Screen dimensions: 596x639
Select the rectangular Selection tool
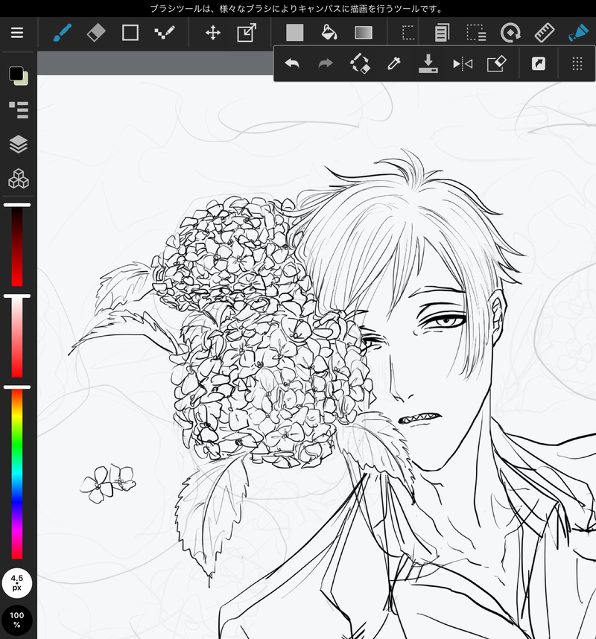tap(408, 33)
